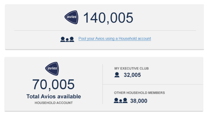Click divider line under 140,005 balance
This screenshot has height=118, width=210.
(x=105, y=30)
